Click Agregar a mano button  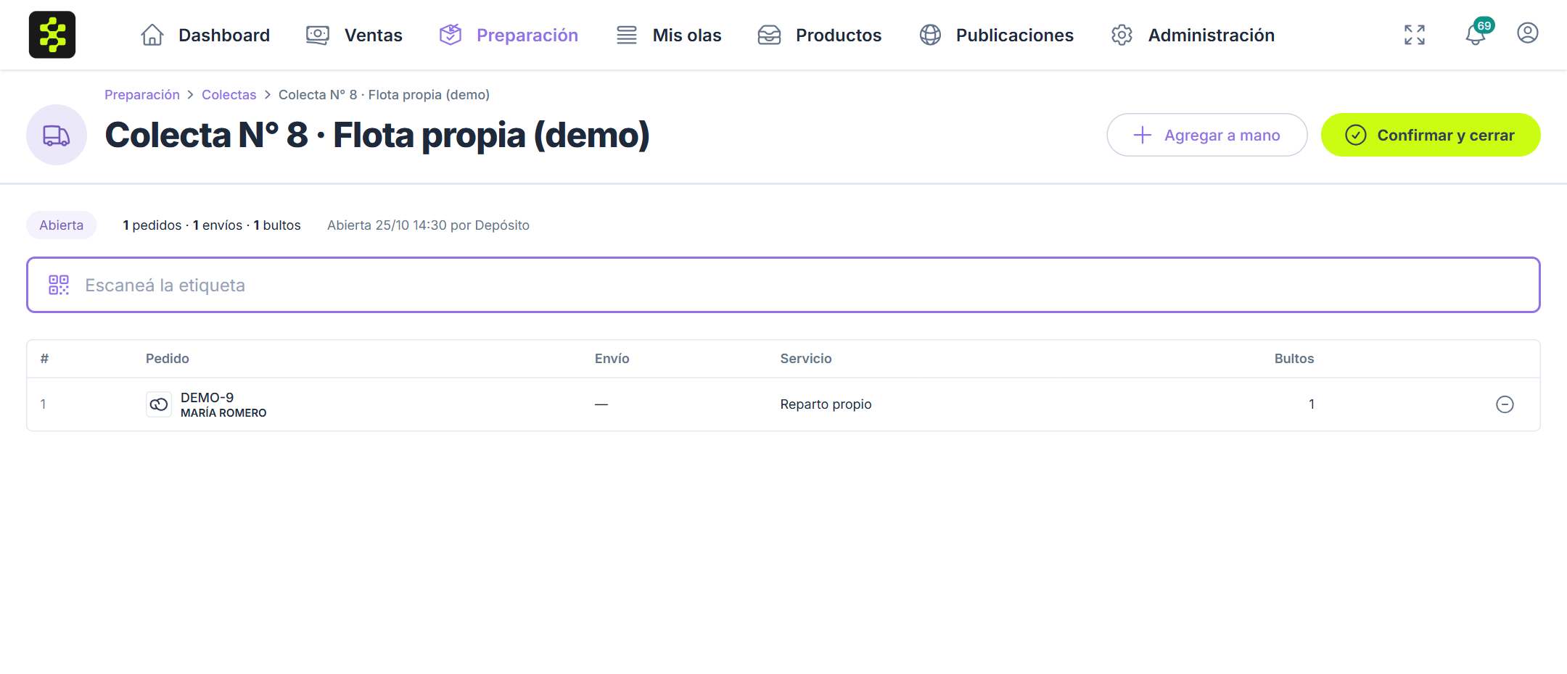(1207, 135)
